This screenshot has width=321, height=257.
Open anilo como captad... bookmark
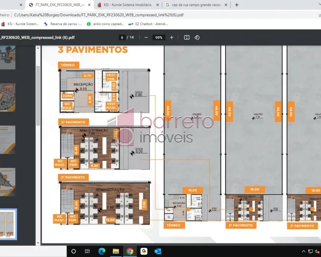point(105,24)
